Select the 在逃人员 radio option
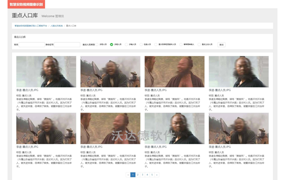286x180 pixels. pyautogui.click(x=141, y=44)
